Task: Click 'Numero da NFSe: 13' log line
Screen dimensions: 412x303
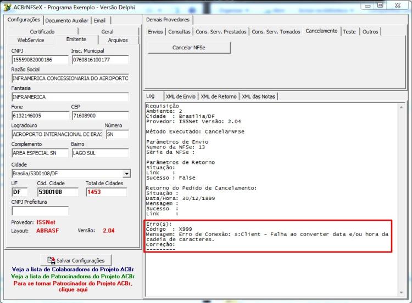Action: tap(175, 147)
